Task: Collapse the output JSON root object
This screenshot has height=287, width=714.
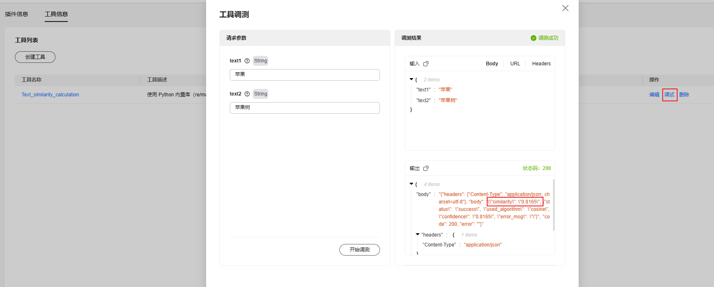Action: pos(411,184)
